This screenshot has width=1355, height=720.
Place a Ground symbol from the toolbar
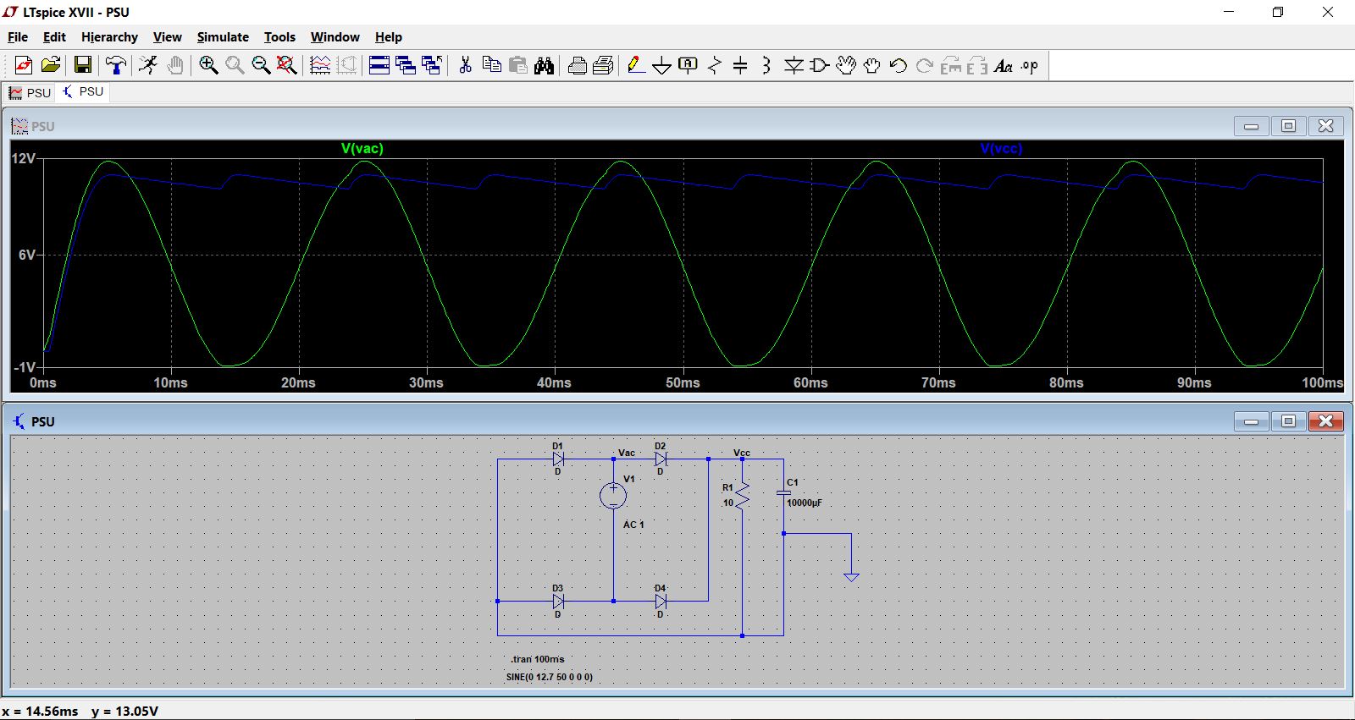(x=662, y=65)
